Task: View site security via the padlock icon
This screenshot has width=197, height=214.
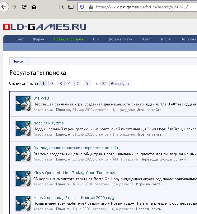Action: click(91, 7)
